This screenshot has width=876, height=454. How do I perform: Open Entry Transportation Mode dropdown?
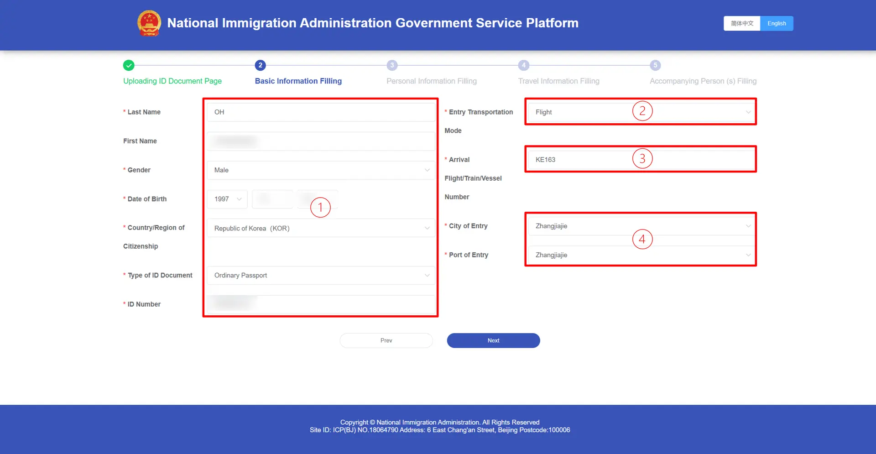(640, 112)
